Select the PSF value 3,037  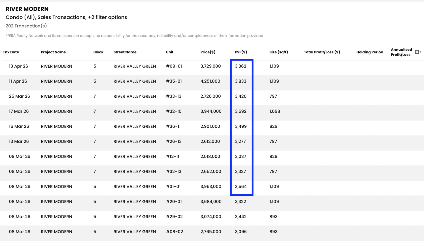(x=240, y=156)
